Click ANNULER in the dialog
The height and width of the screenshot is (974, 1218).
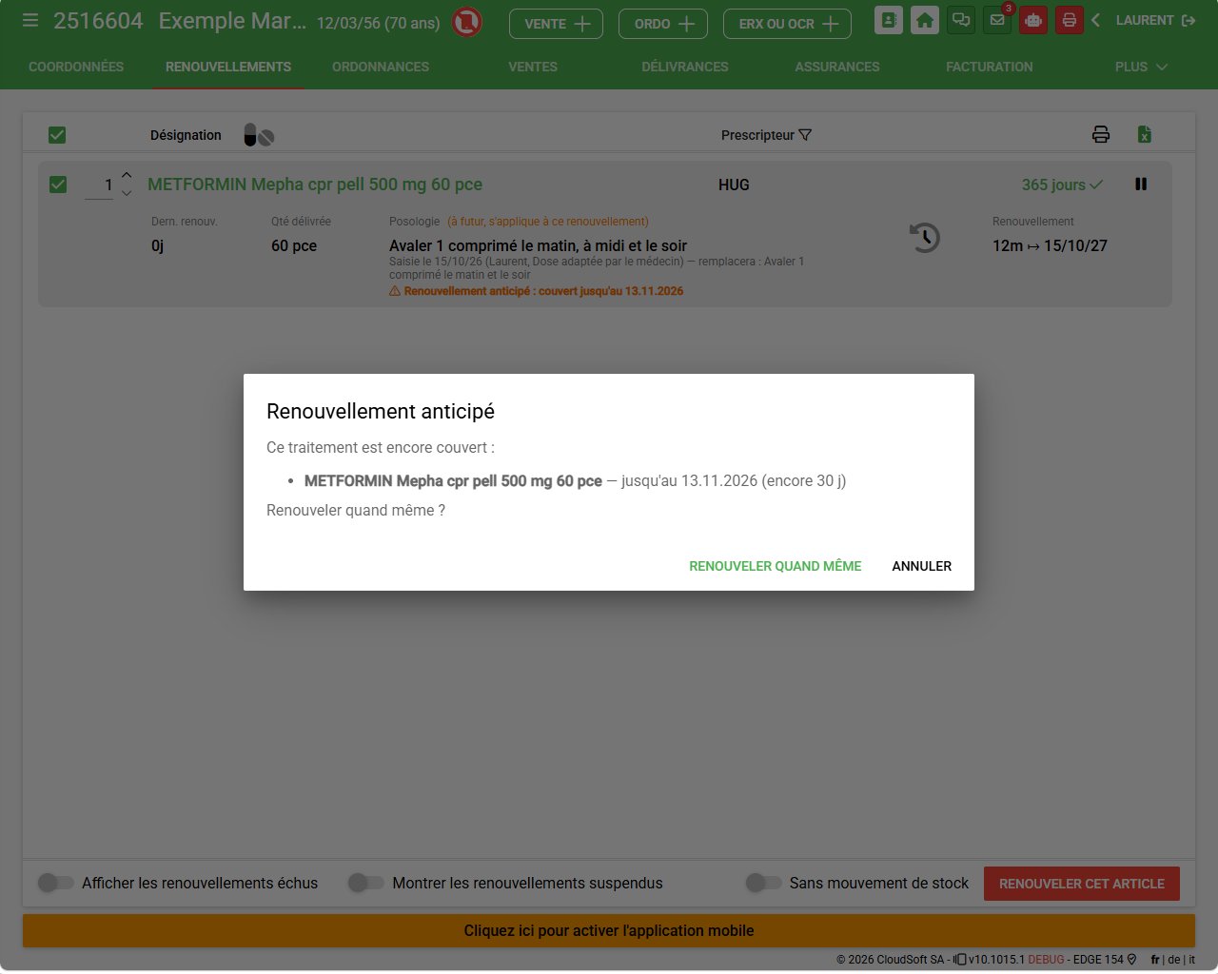pos(922,566)
